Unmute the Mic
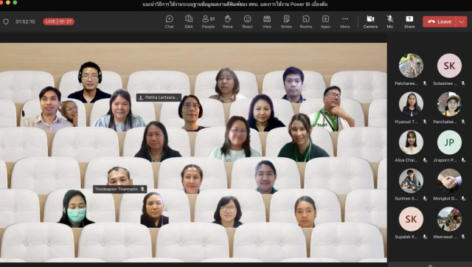472x267 pixels. pos(390,21)
